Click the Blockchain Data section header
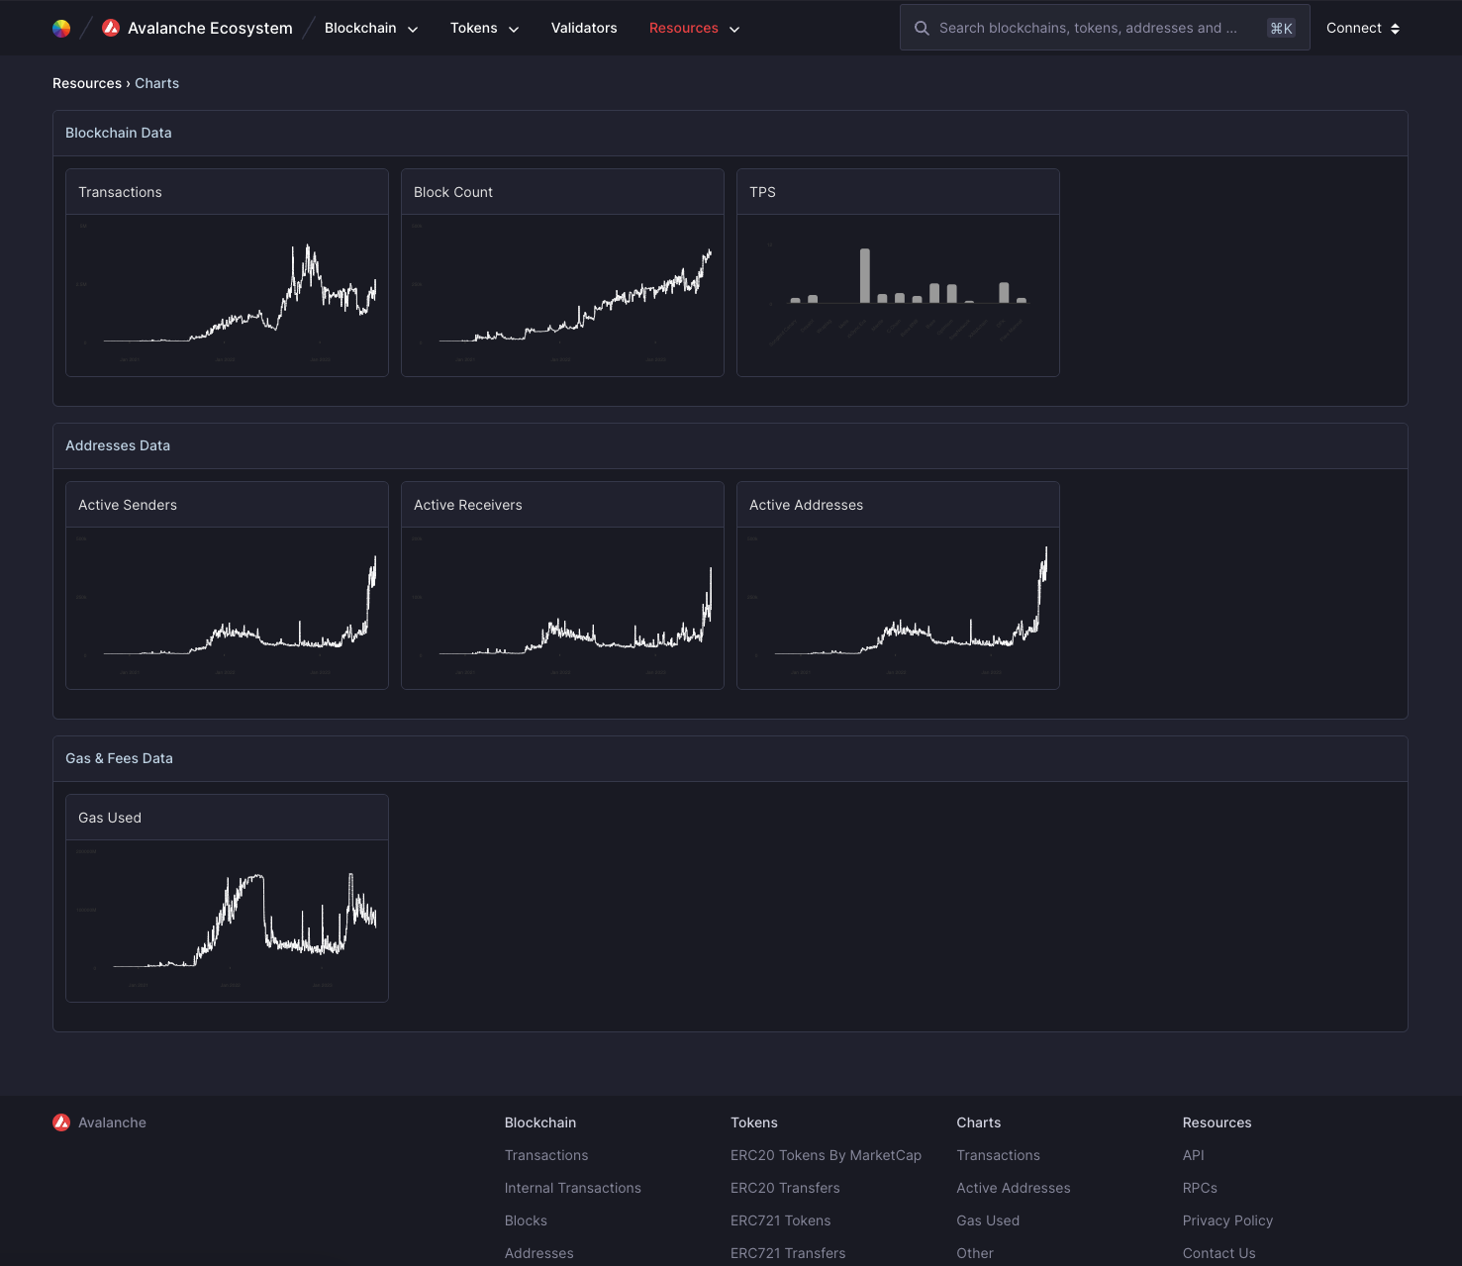The width and height of the screenshot is (1462, 1266). 731,133
